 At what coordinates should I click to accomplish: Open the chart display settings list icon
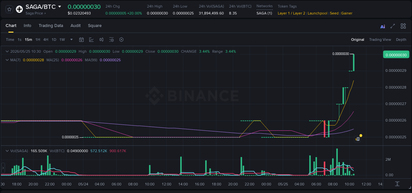111,40
